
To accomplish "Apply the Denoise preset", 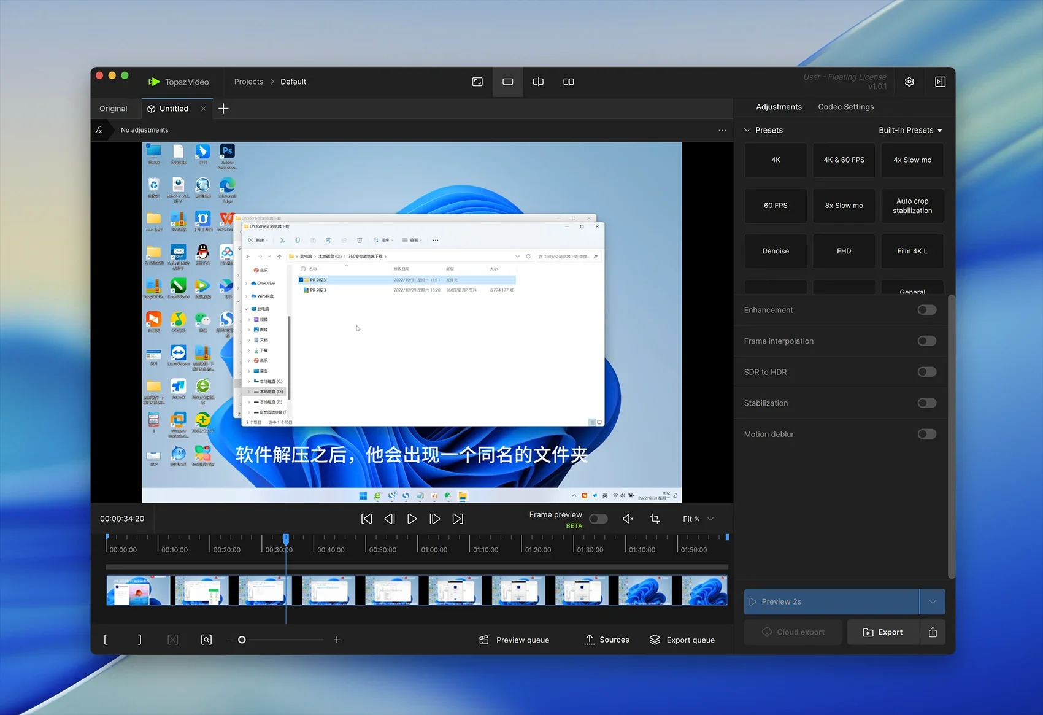I will tap(776, 251).
